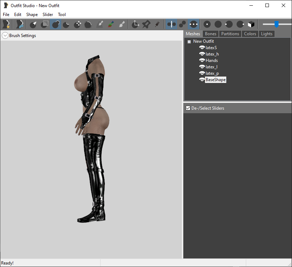This screenshot has height=267, width=292.
Task: Activate the Transform tool with axis arrows
Action: 135,24
